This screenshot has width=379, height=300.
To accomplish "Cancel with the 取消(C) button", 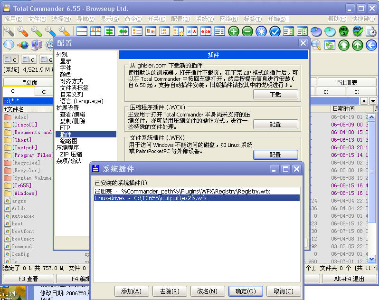I will point(284,291).
